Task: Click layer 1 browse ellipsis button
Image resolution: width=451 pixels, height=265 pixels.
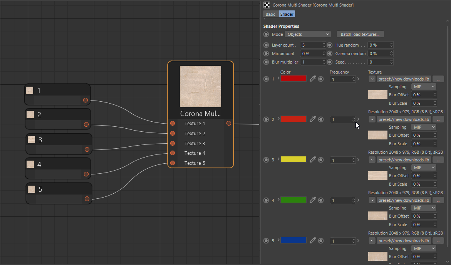Action: tap(438, 79)
